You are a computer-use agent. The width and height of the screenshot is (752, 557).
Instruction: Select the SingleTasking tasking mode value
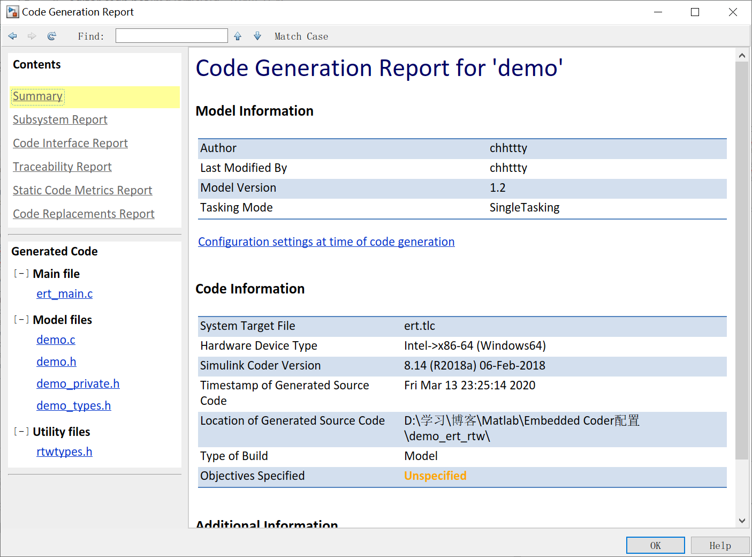525,208
